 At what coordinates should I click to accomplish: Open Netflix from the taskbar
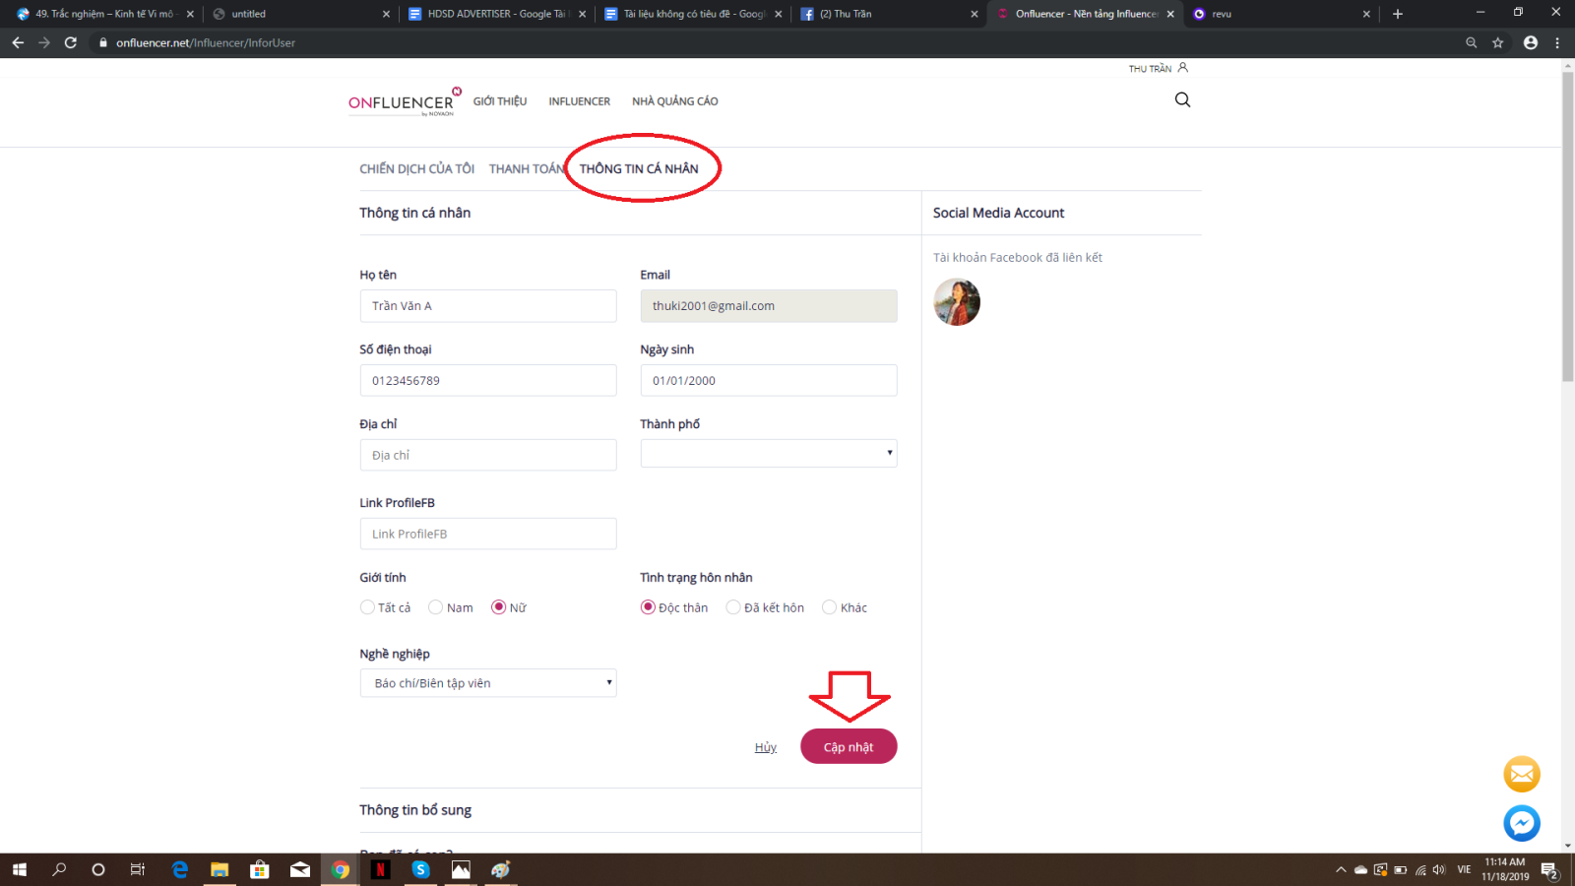click(380, 869)
